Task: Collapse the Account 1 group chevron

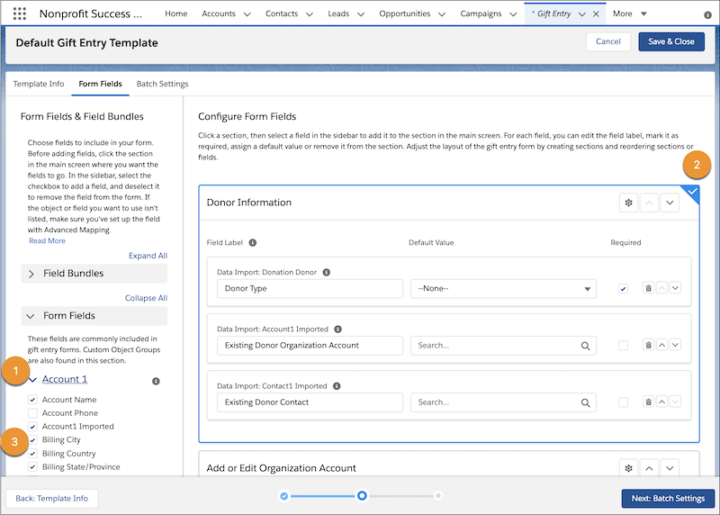Action: 32,380
